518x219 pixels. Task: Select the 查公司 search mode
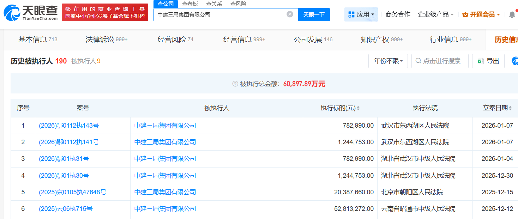click(164, 4)
